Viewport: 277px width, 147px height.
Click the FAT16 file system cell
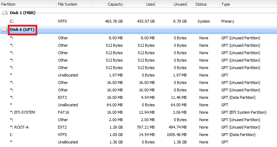64,112
